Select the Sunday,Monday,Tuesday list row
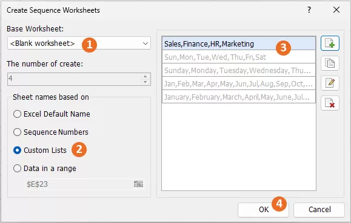Image resolution: width=351 pixels, height=223 pixels. [239, 70]
